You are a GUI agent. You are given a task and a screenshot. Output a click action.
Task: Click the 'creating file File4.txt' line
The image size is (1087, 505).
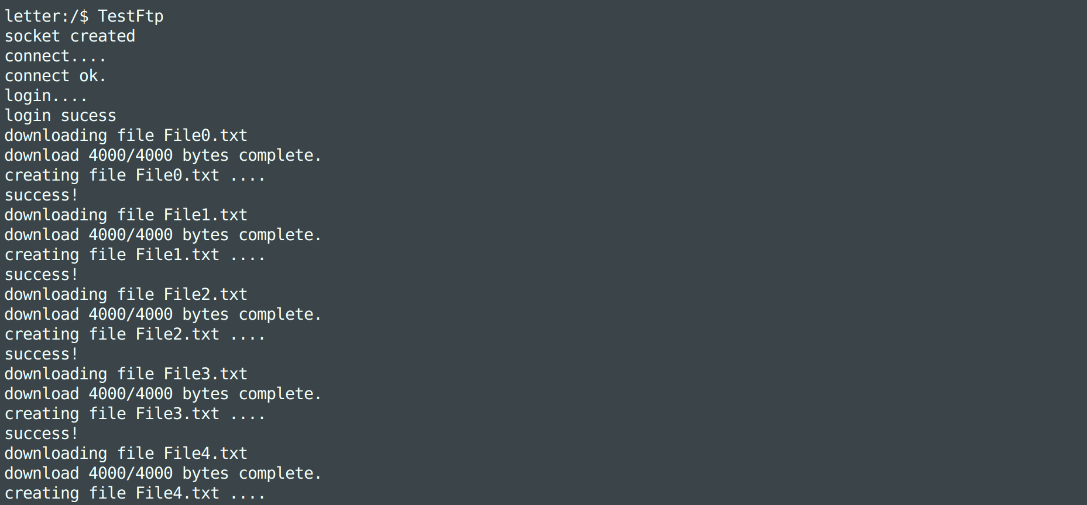135,493
